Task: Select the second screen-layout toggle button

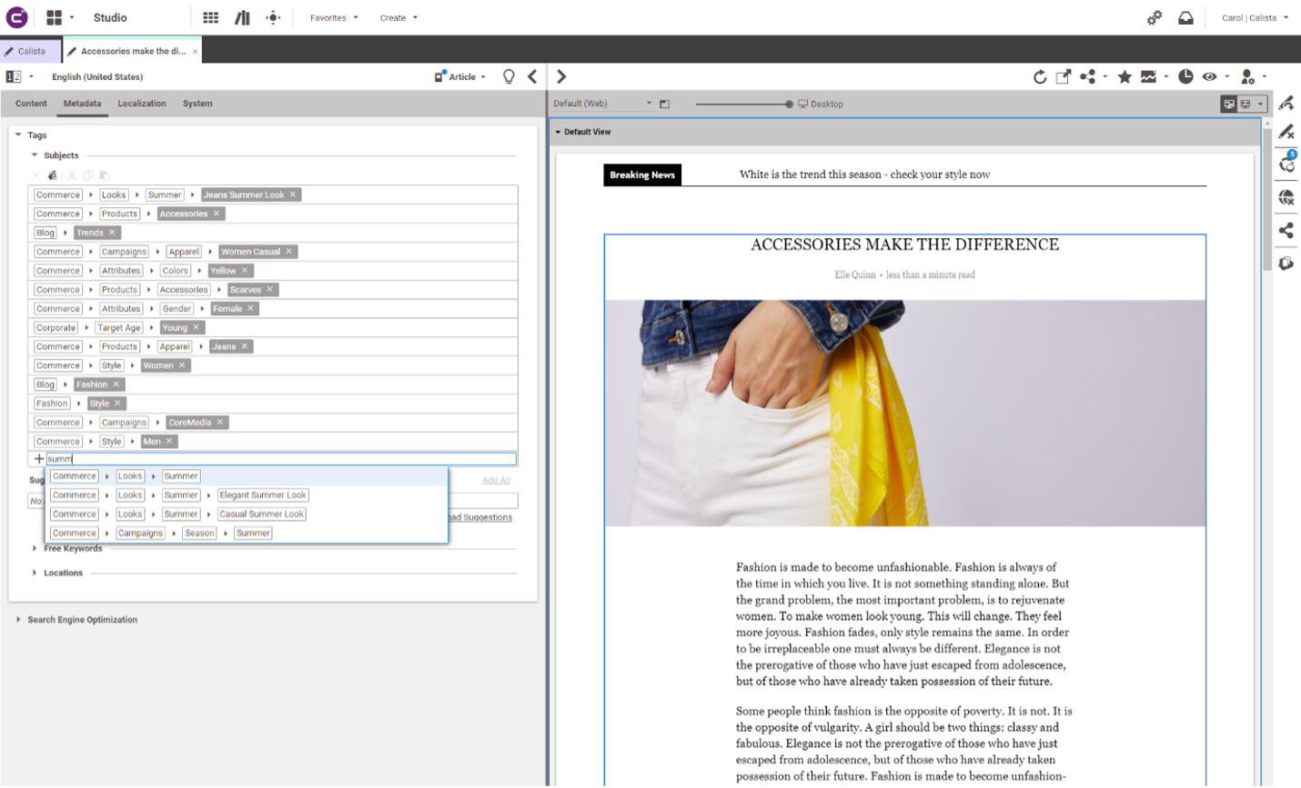Action: click(x=1246, y=104)
